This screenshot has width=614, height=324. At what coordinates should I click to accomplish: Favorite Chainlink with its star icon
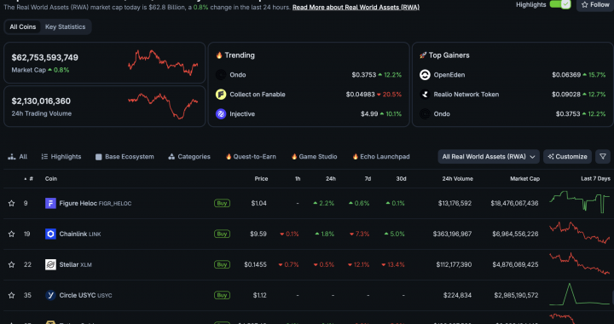pos(11,234)
